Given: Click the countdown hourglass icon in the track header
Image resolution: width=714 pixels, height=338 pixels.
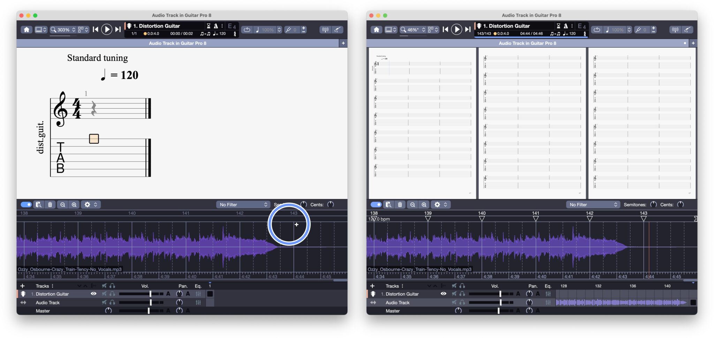Looking at the screenshot, I should coord(209,26).
